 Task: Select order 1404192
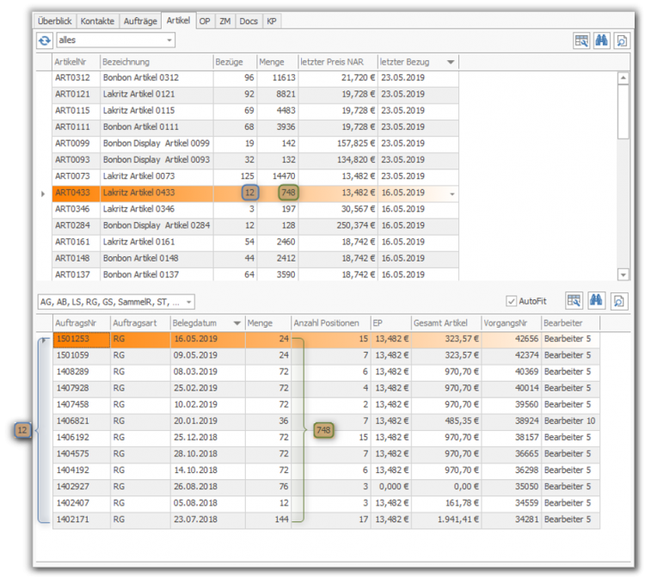pyautogui.click(x=326, y=470)
